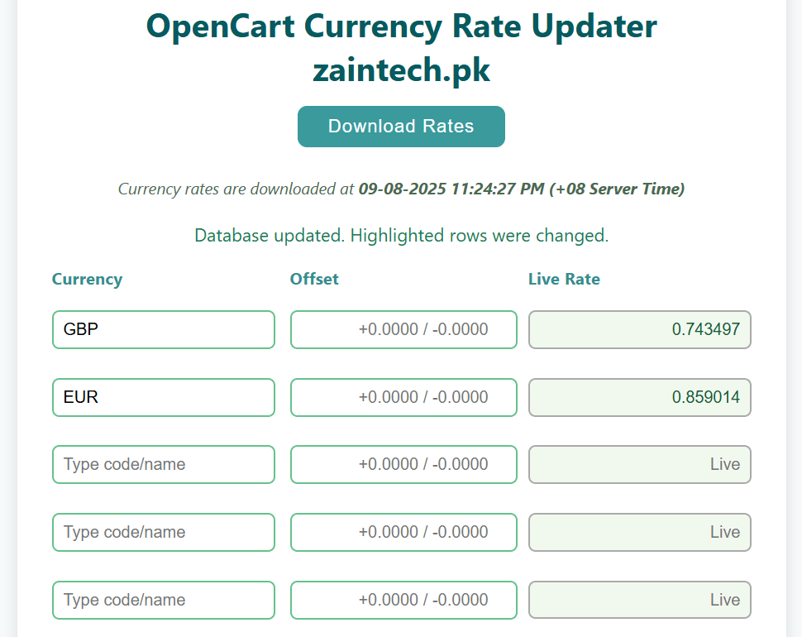
Task: Focus the offset field in the GBP row
Action: 403,329
